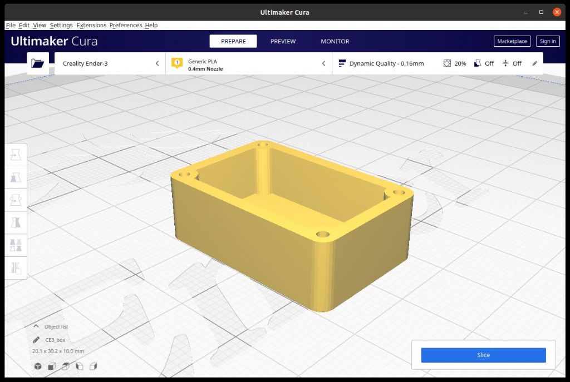Expand the Creality Ender-3 printer selector
The width and height of the screenshot is (570, 382).
click(x=110, y=63)
